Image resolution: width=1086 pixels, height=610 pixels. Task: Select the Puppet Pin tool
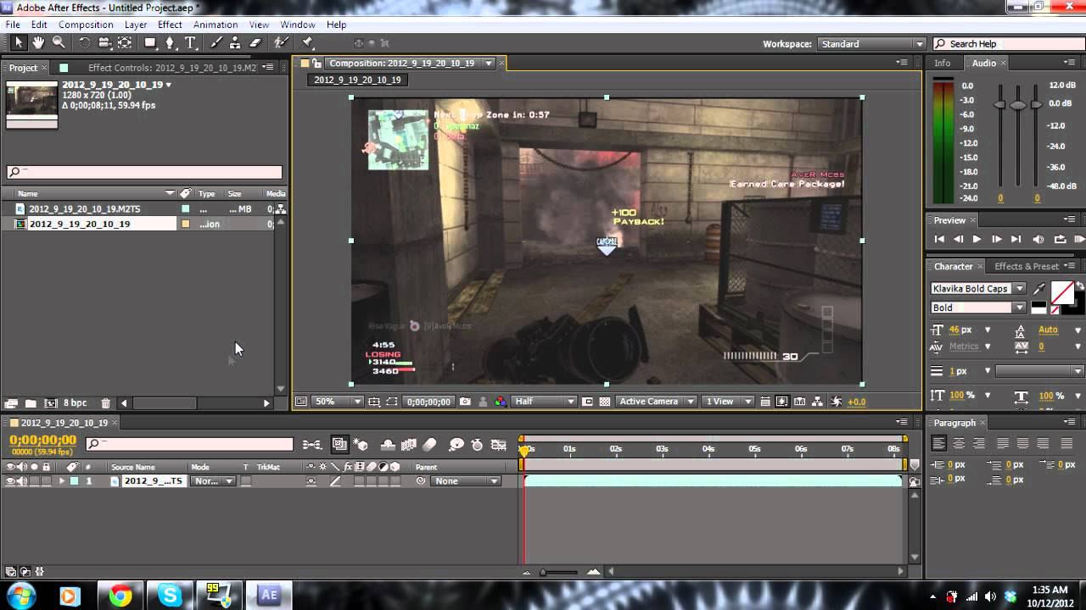coord(307,42)
